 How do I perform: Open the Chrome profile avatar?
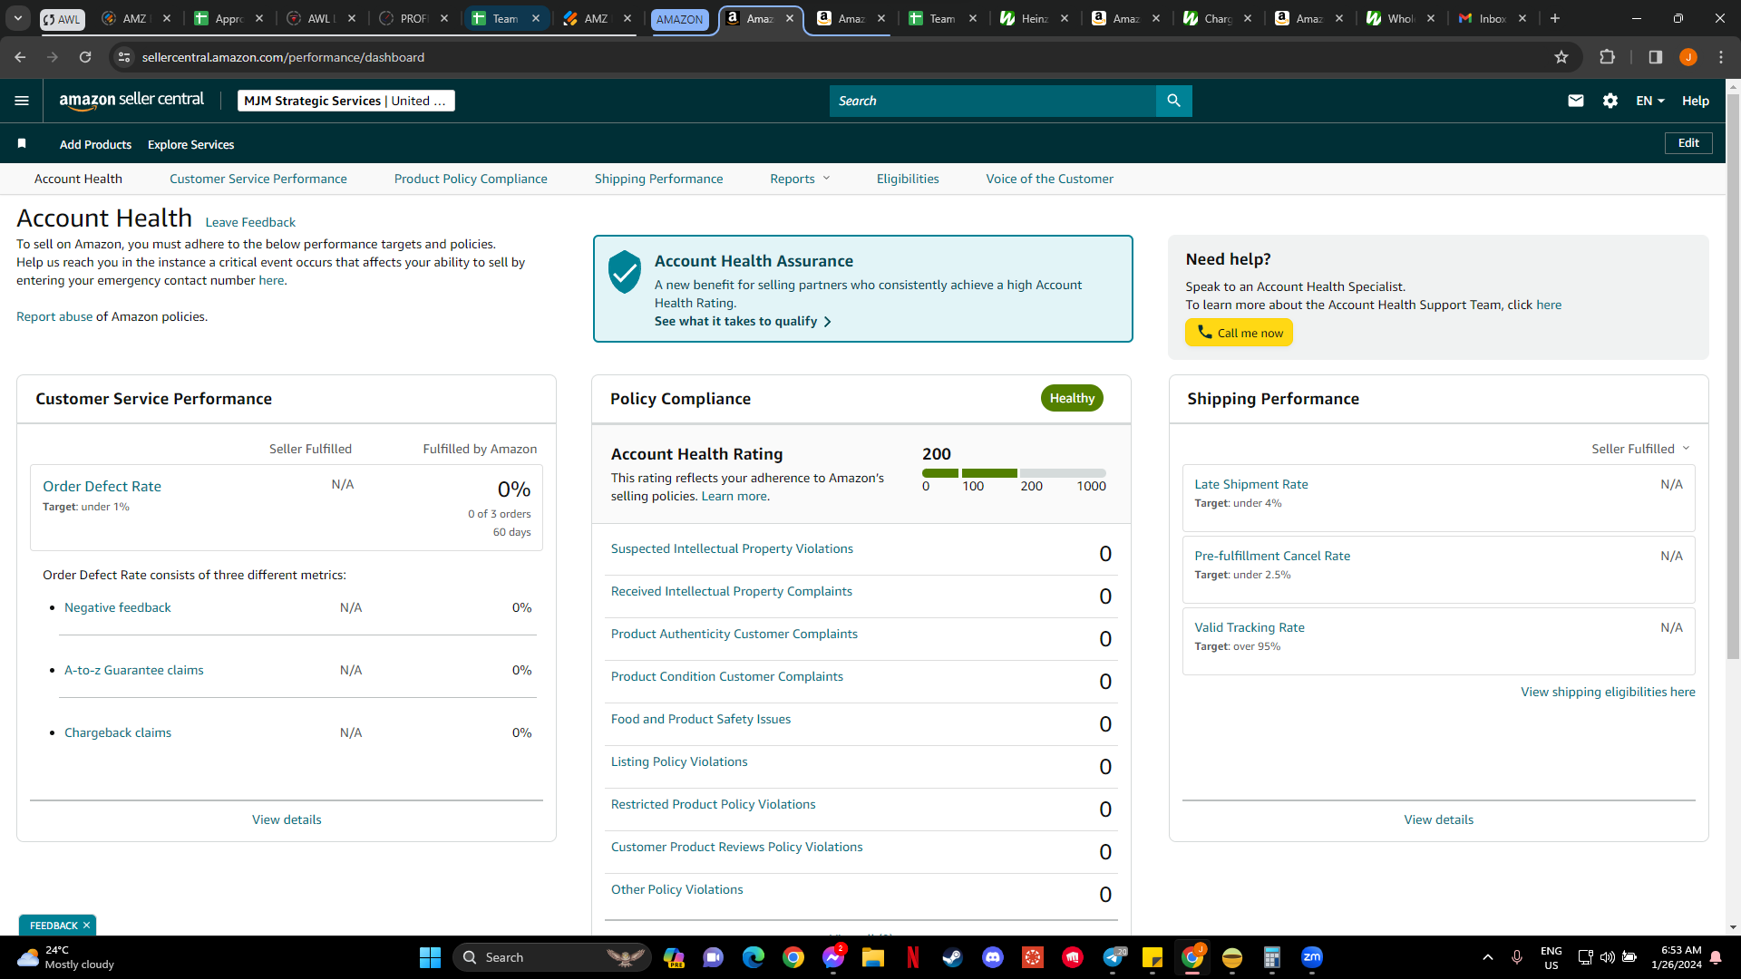click(x=1688, y=57)
